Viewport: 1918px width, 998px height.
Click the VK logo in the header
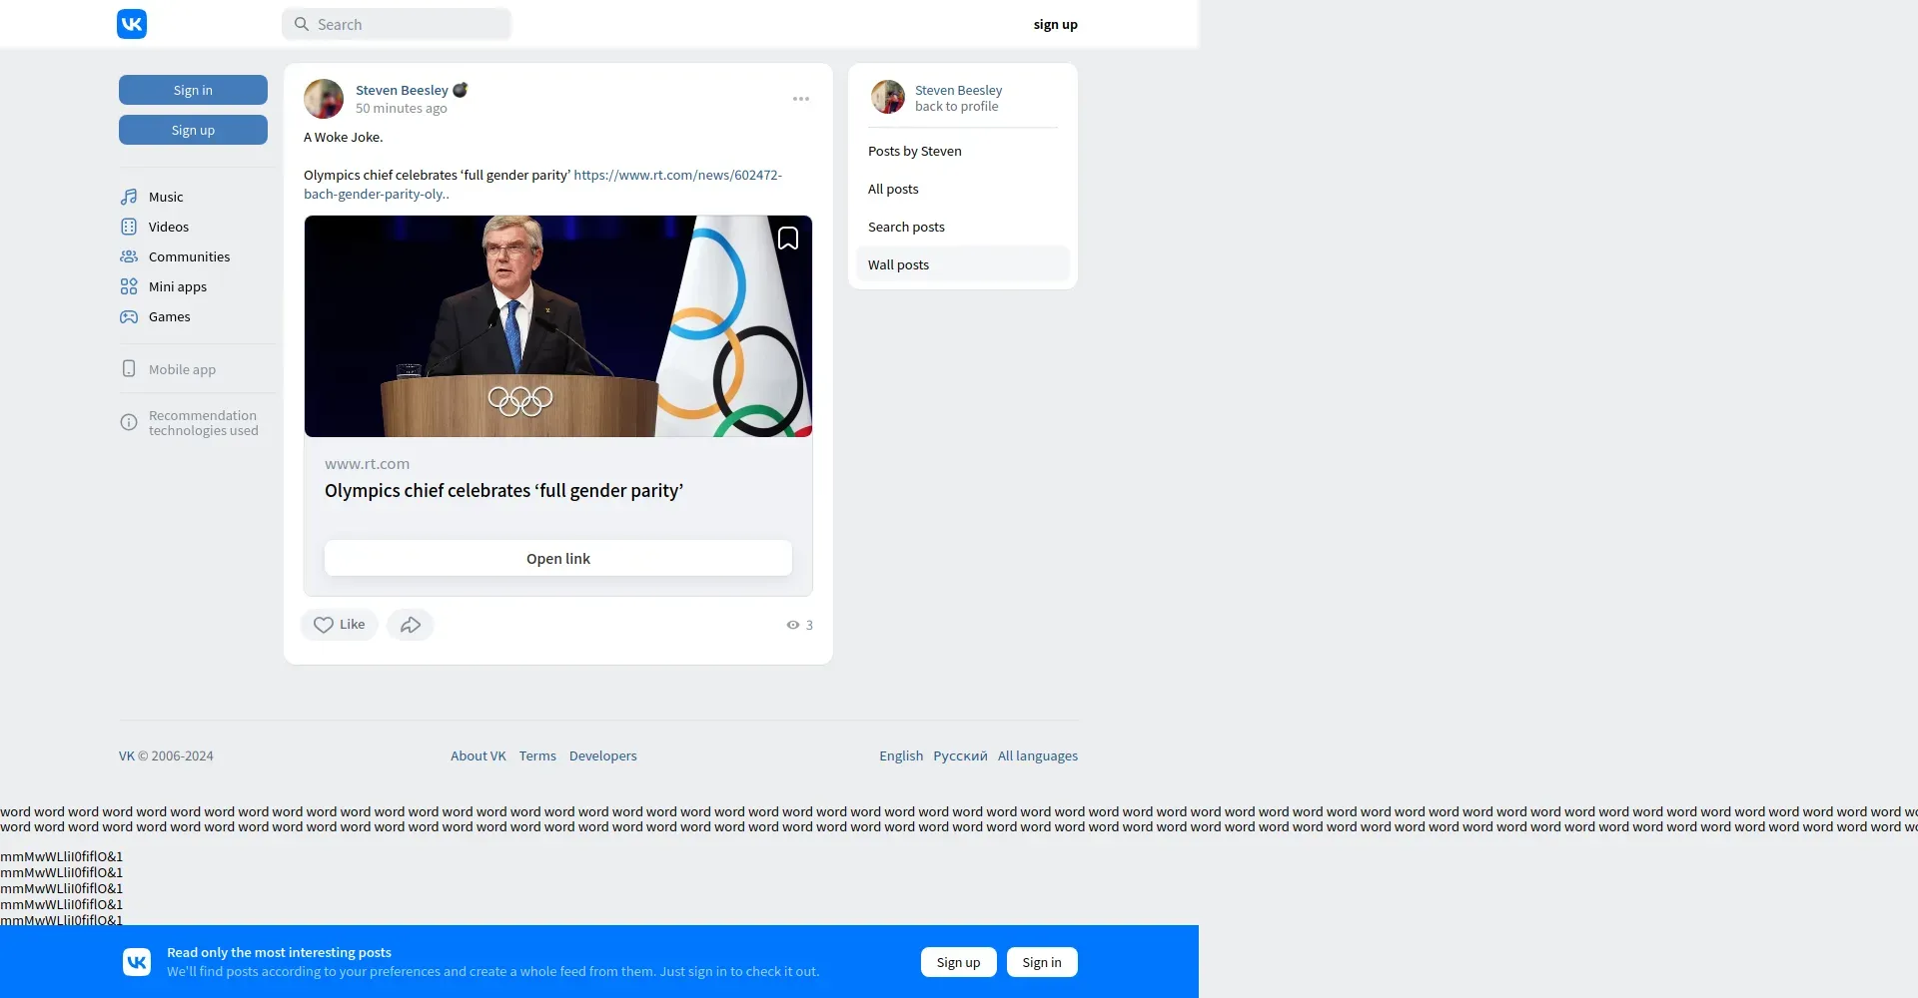pyautogui.click(x=132, y=24)
